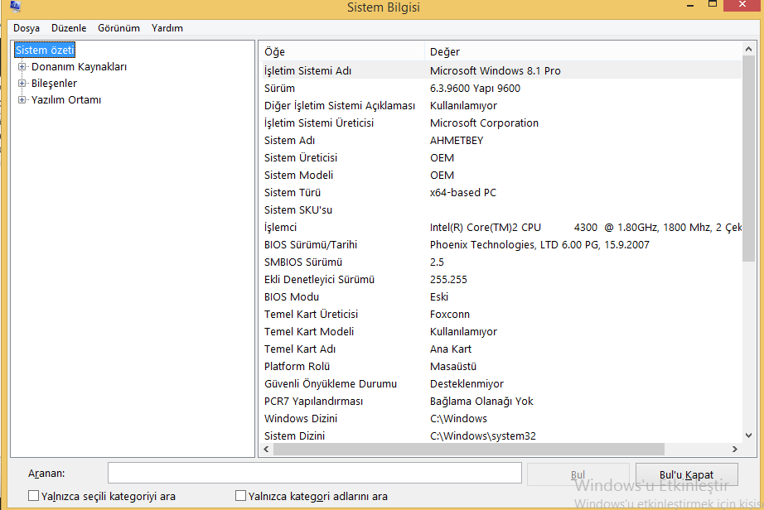
Task: Click the C:\Windows\system32 value
Action: pos(483,436)
